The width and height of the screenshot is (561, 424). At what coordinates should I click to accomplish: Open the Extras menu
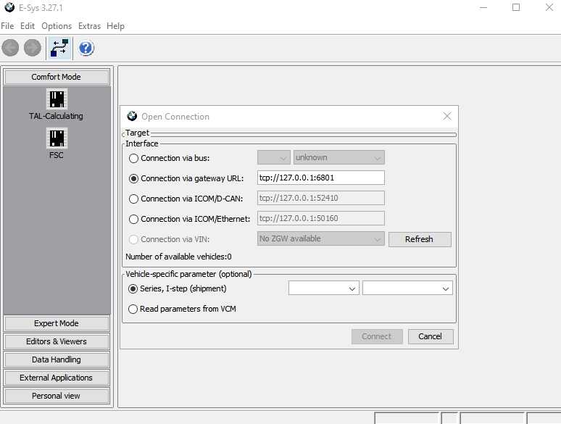89,26
